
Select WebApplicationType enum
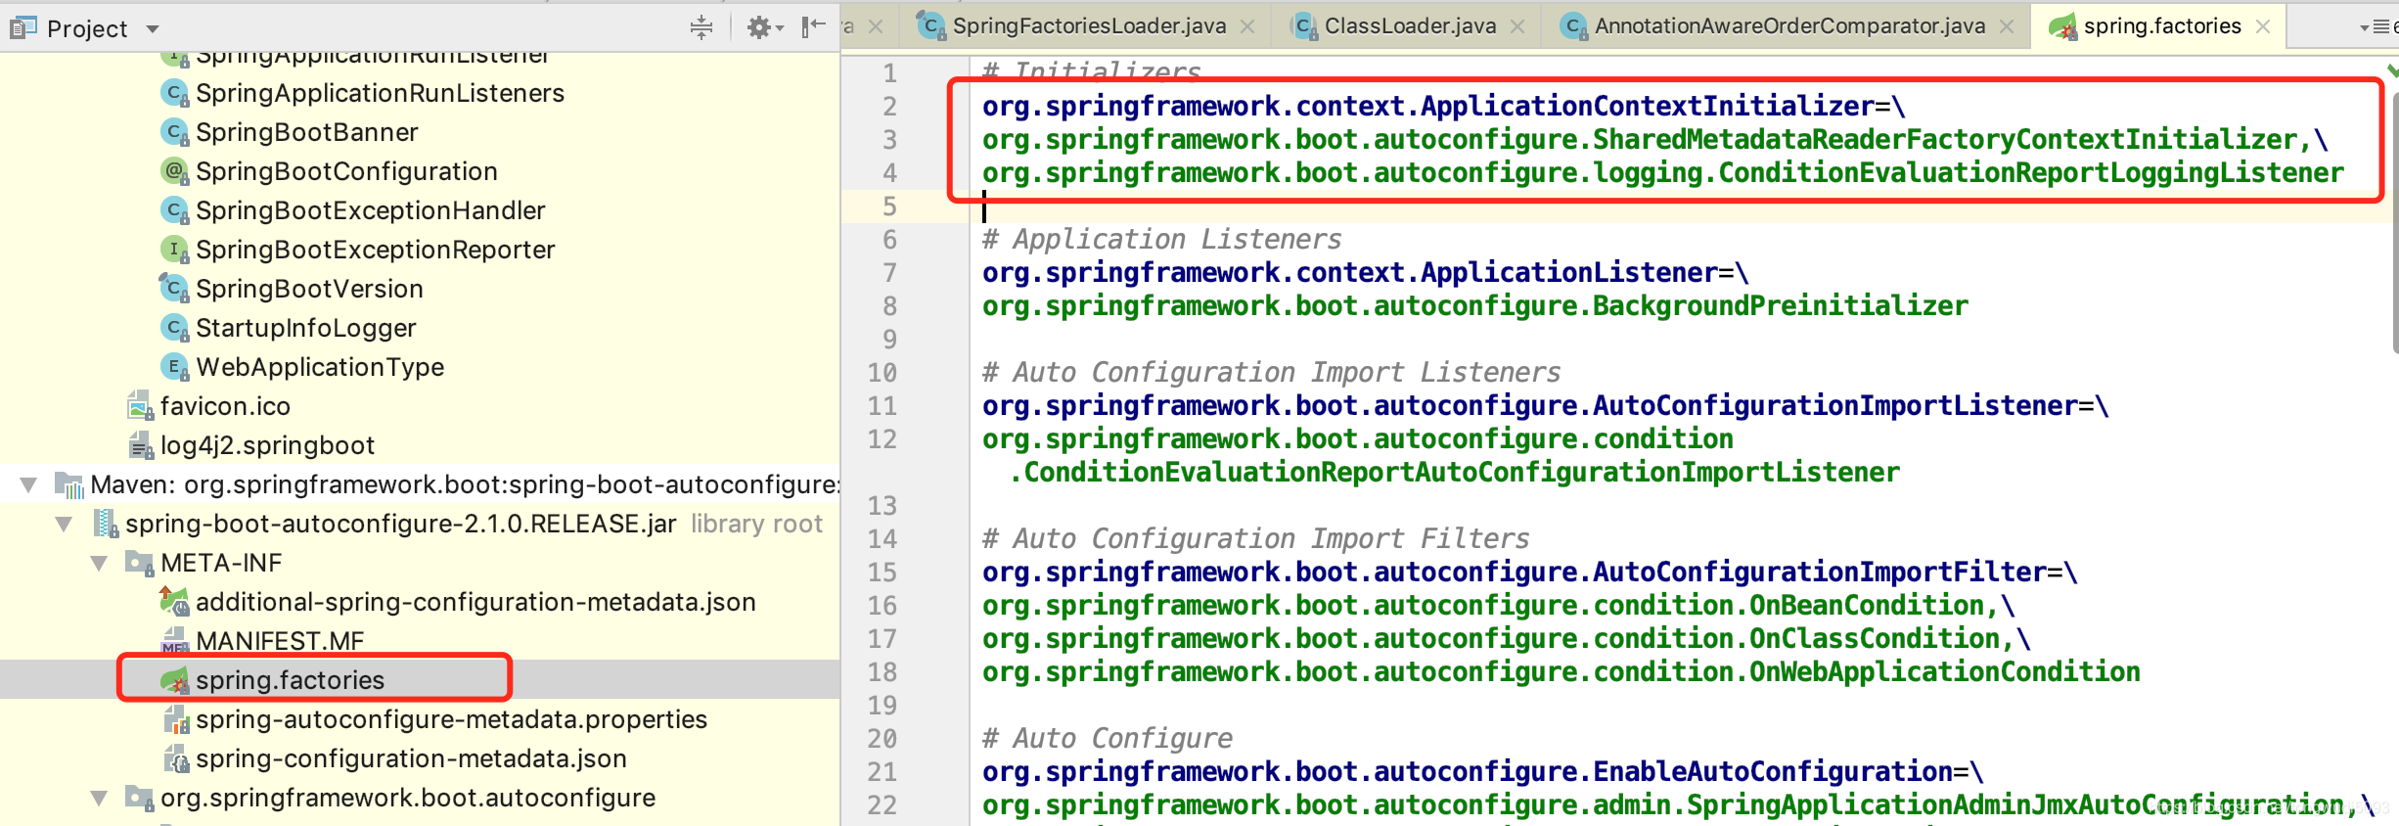coord(320,367)
